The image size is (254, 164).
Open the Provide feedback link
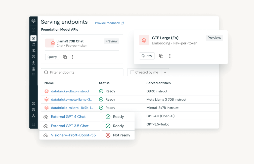click(x=109, y=23)
